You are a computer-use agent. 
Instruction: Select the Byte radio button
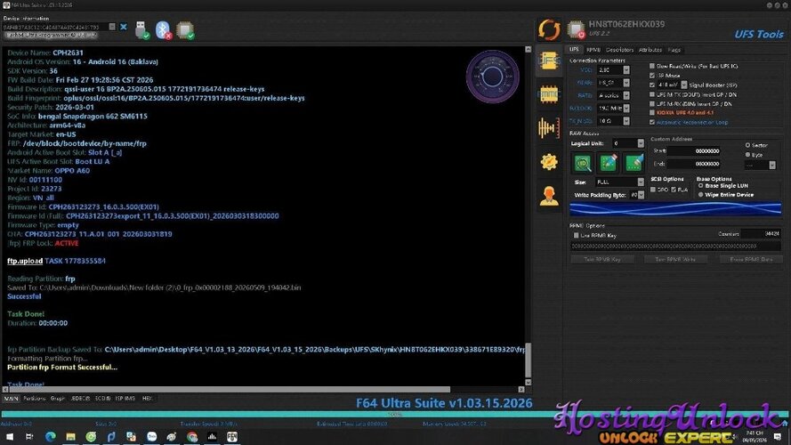point(747,155)
